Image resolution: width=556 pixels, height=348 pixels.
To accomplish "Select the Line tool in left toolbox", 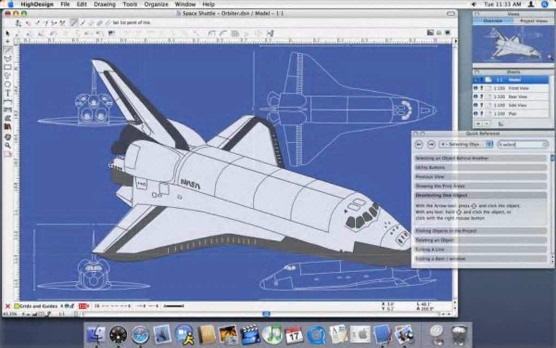I will pyautogui.click(x=8, y=50).
